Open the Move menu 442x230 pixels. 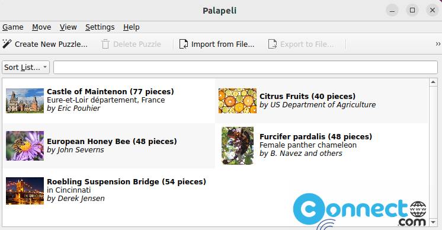tap(41, 27)
